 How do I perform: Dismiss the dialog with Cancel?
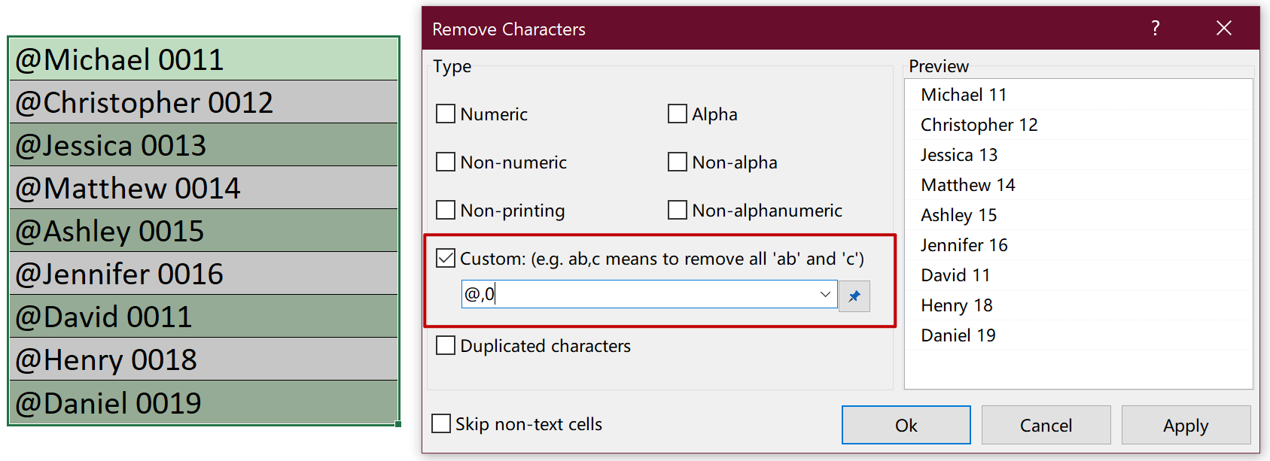tap(1046, 425)
